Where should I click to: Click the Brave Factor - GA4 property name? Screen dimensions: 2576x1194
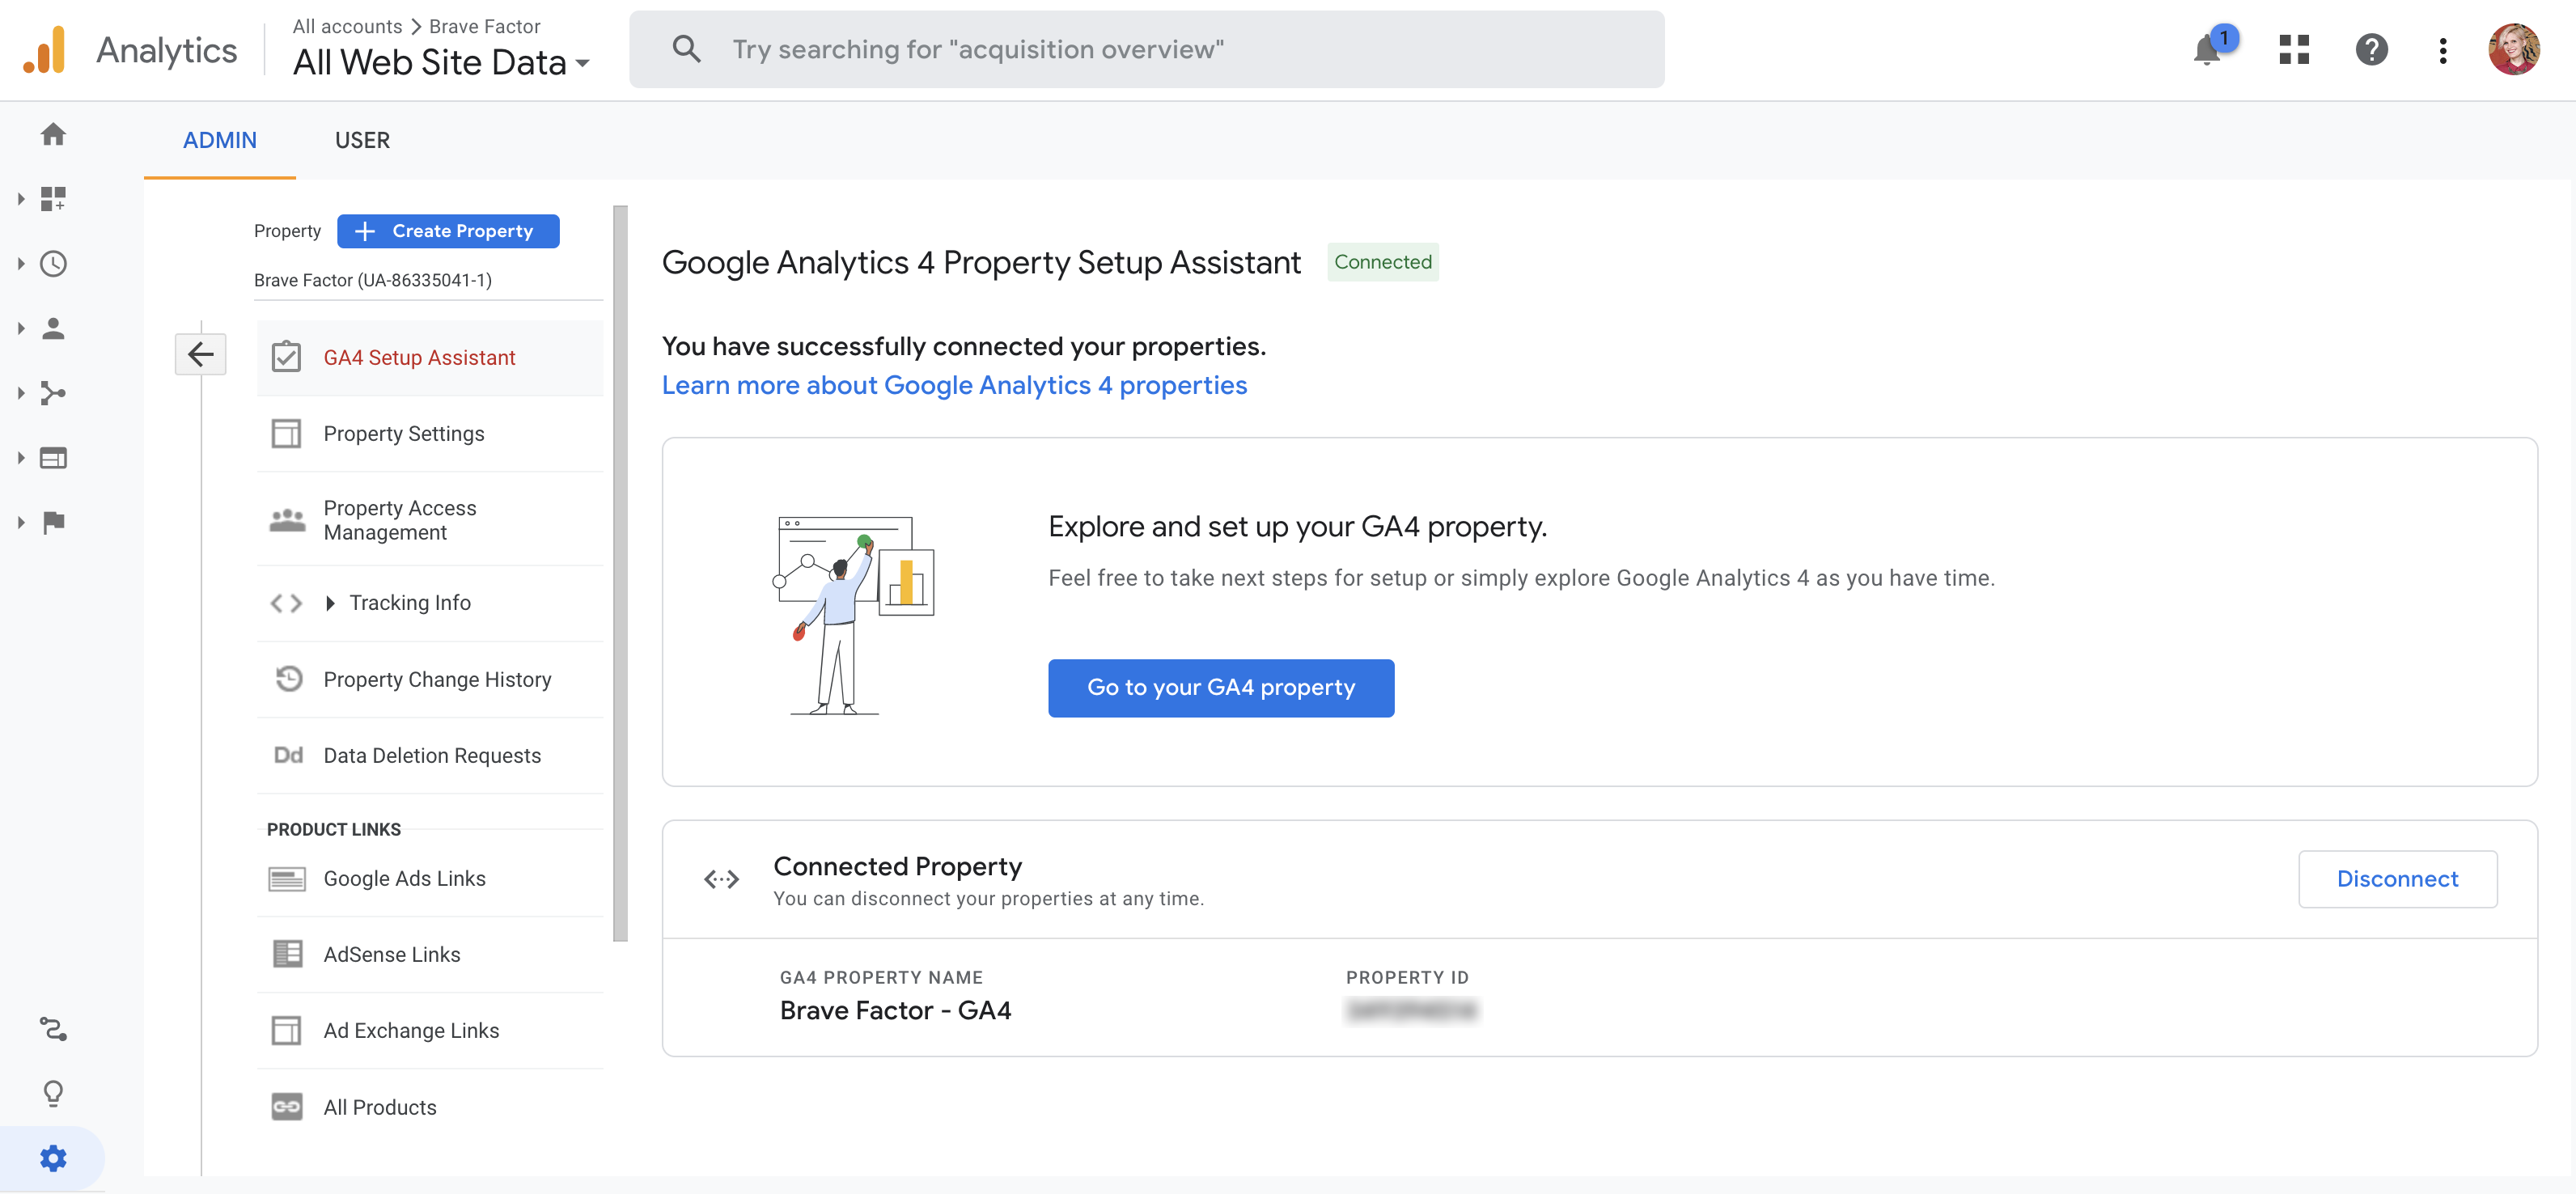pyautogui.click(x=895, y=1011)
